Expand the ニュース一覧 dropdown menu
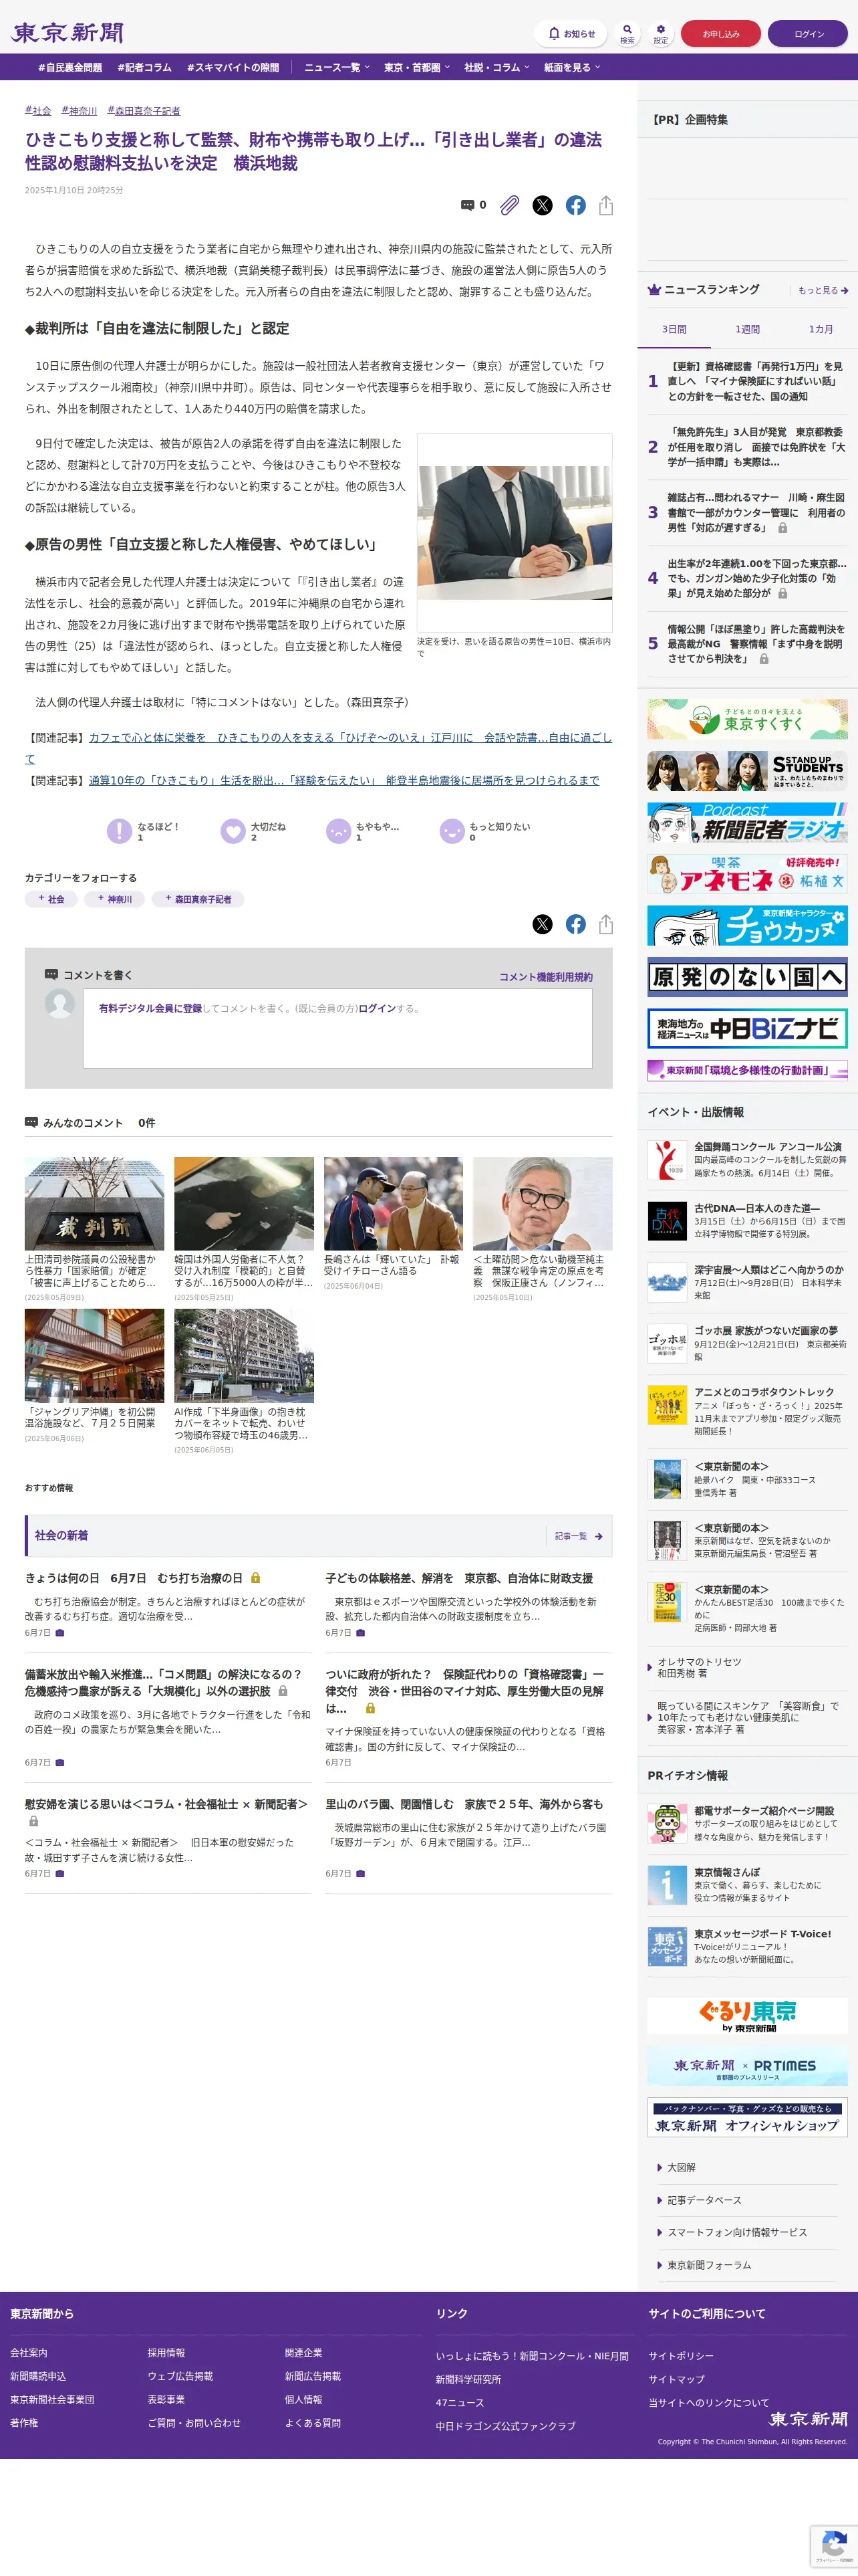 coord(337,67)
